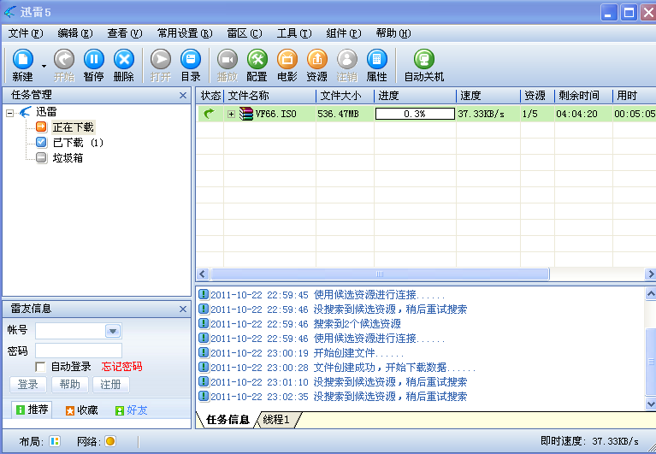Screen dimensions: 656x454
Task: Click the task list horizontal scrollbar thumb
Action: [380, 274]
